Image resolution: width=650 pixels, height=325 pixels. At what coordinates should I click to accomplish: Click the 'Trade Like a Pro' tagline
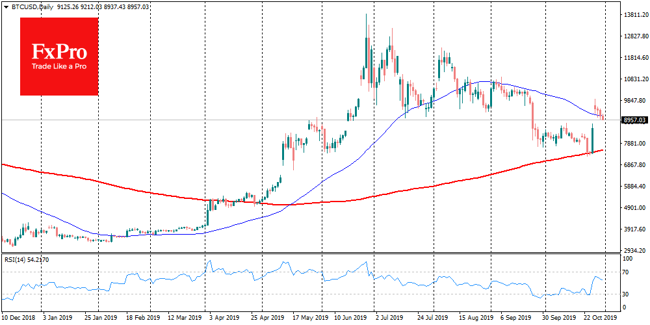[x=59, y=66]
